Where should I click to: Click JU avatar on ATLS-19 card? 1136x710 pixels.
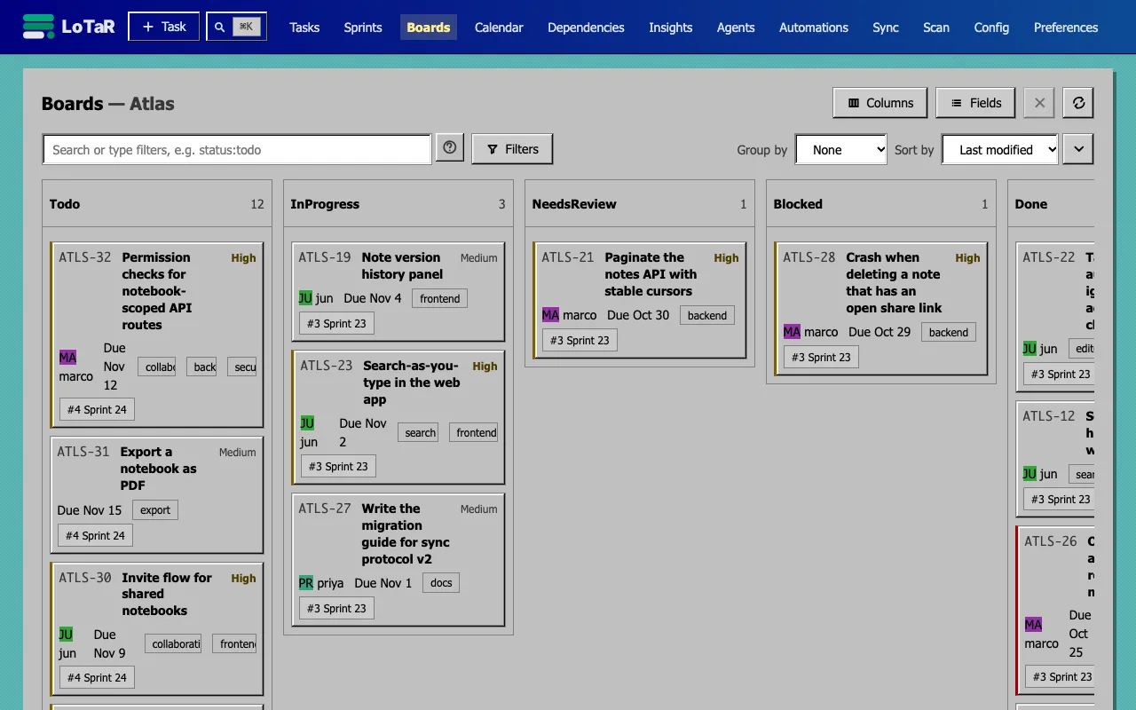[305, 298]
